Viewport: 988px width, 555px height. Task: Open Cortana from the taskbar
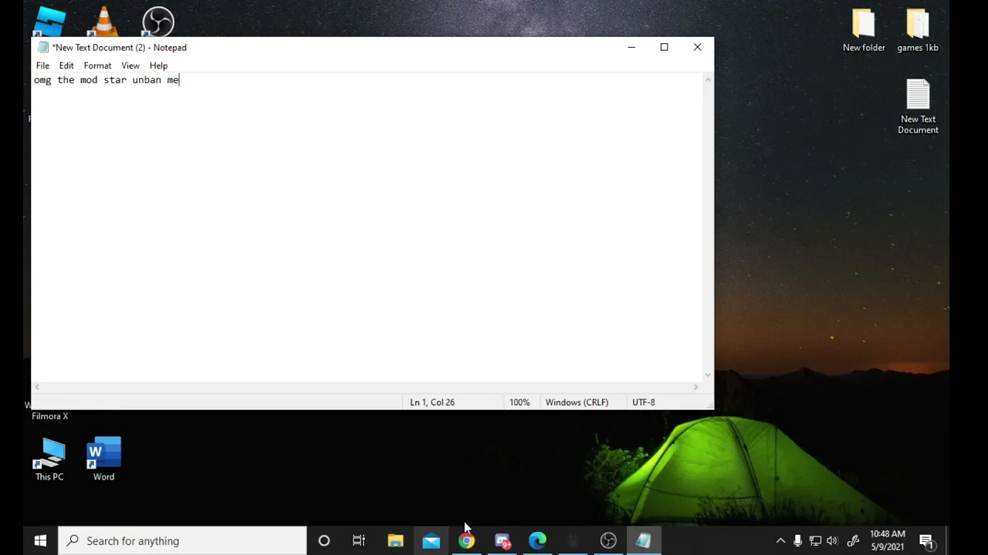click(324, 541)
